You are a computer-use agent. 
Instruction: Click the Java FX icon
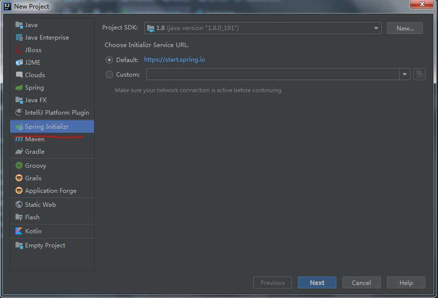19,100
